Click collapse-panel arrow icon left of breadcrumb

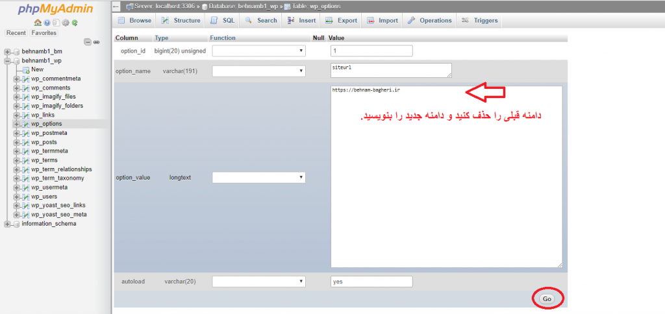coord(117,6)
